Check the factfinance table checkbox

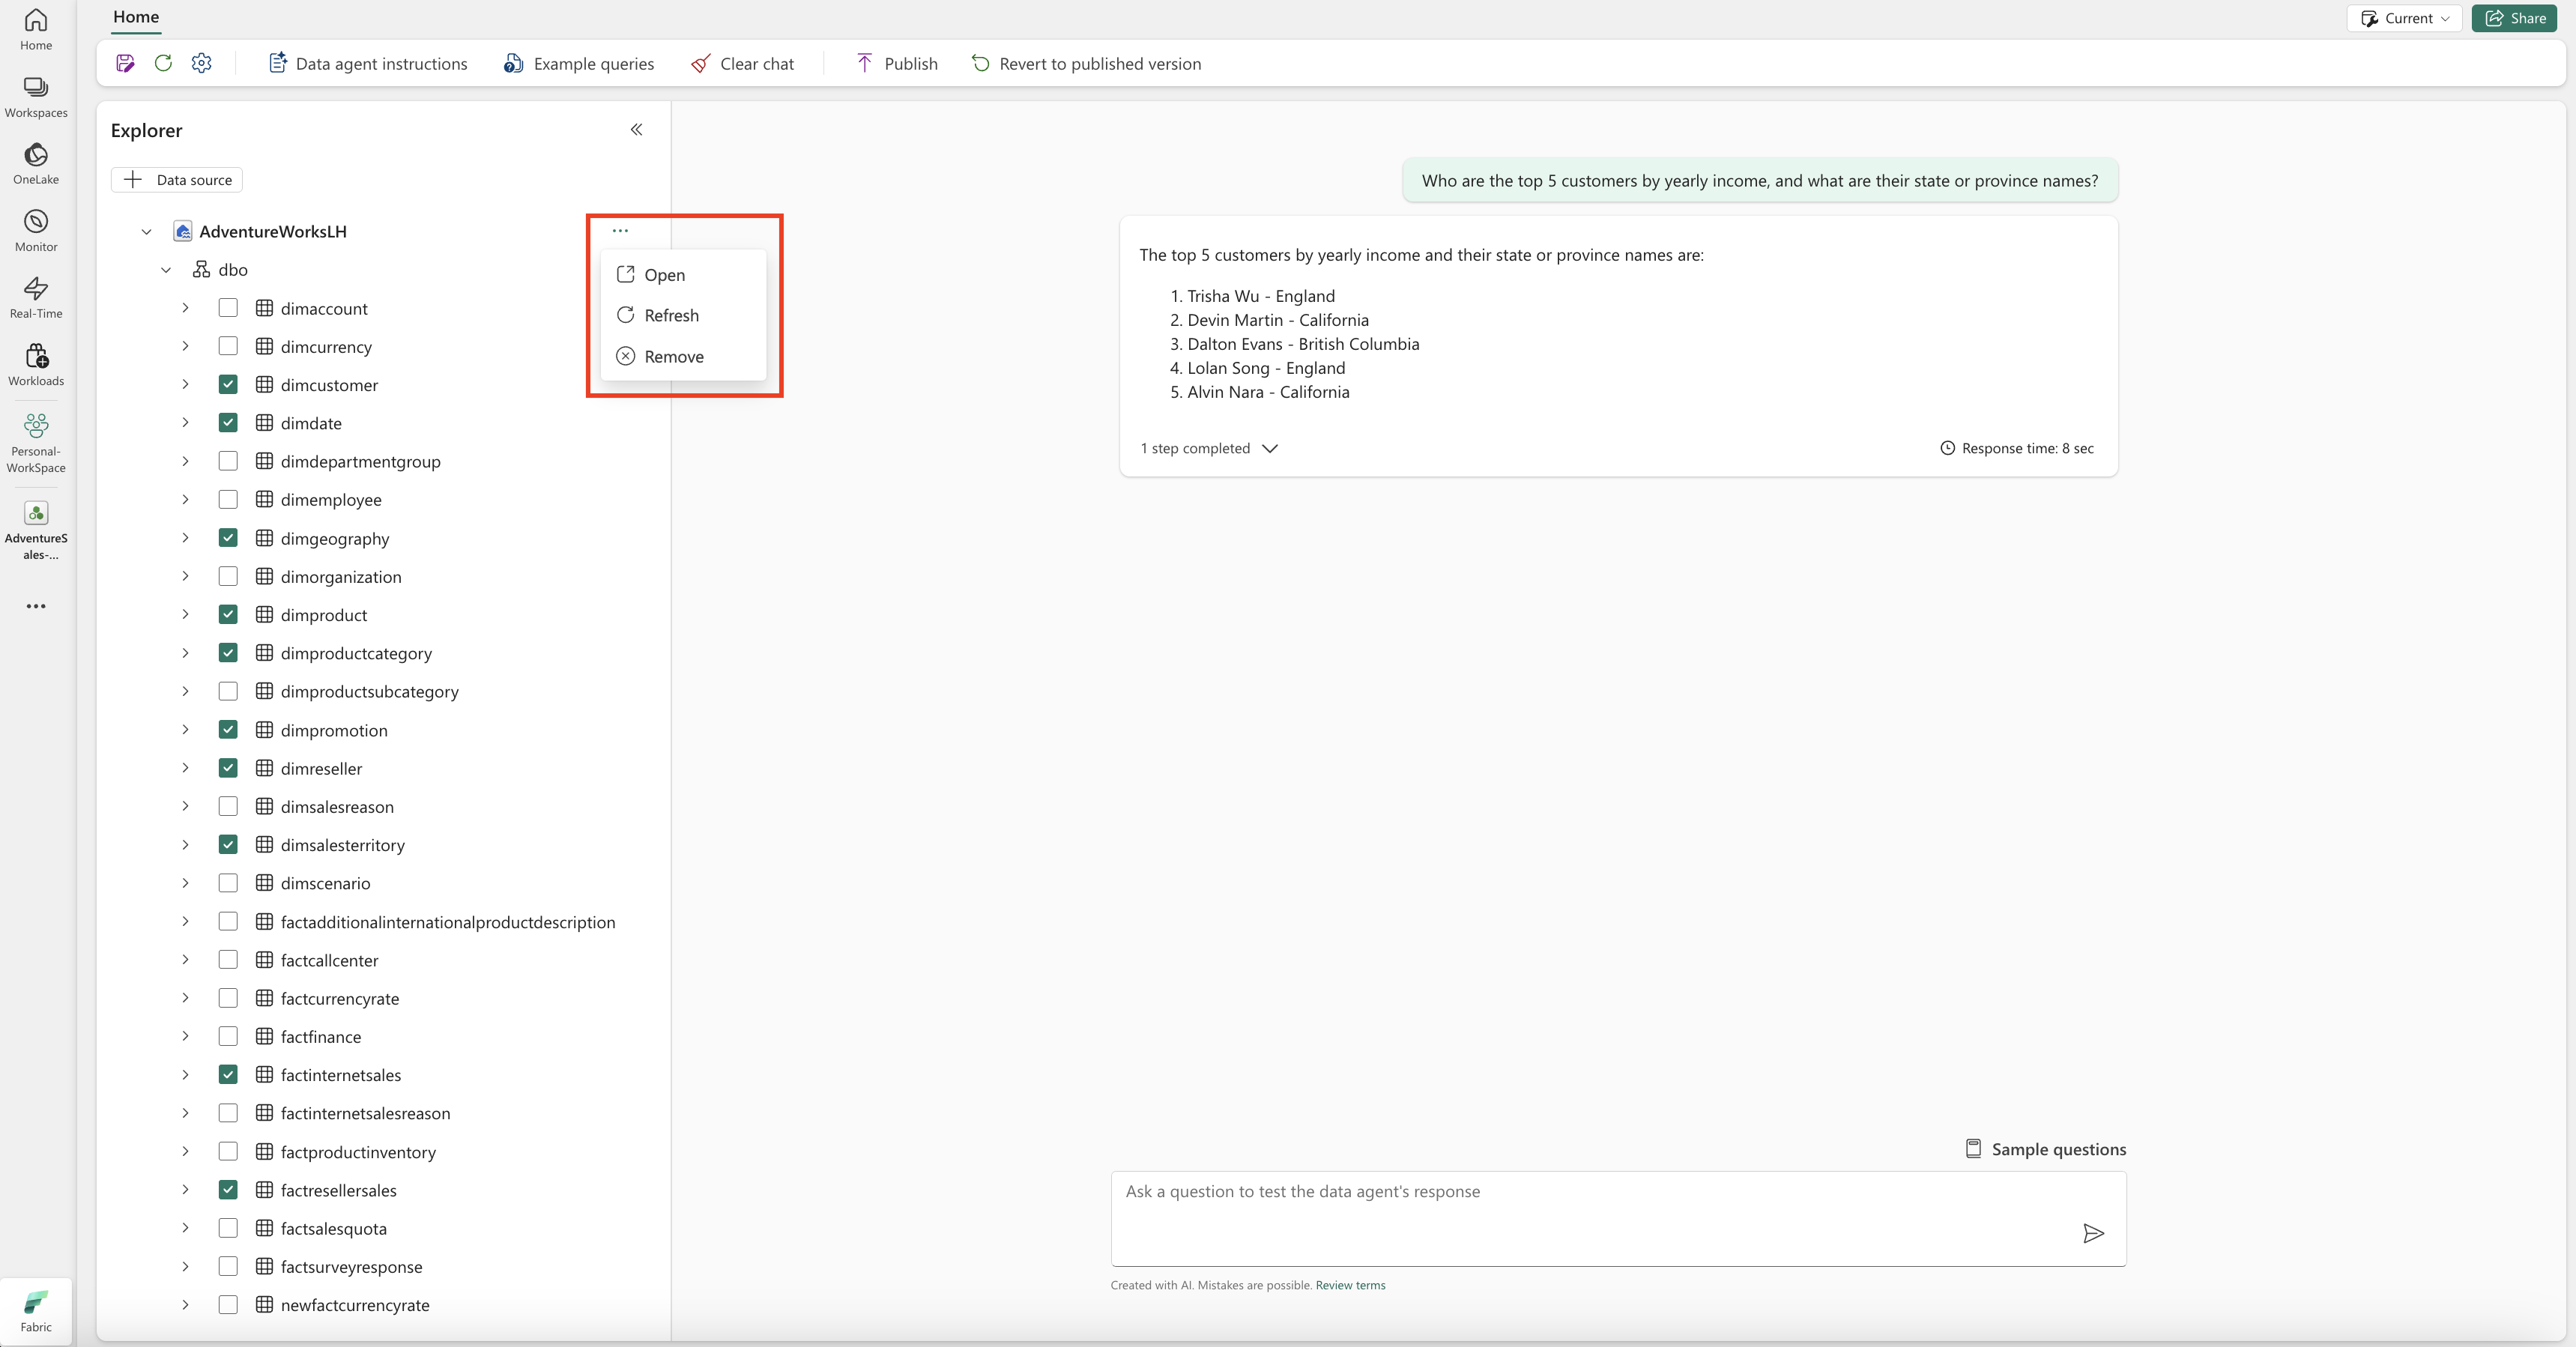coord(228,1036)
